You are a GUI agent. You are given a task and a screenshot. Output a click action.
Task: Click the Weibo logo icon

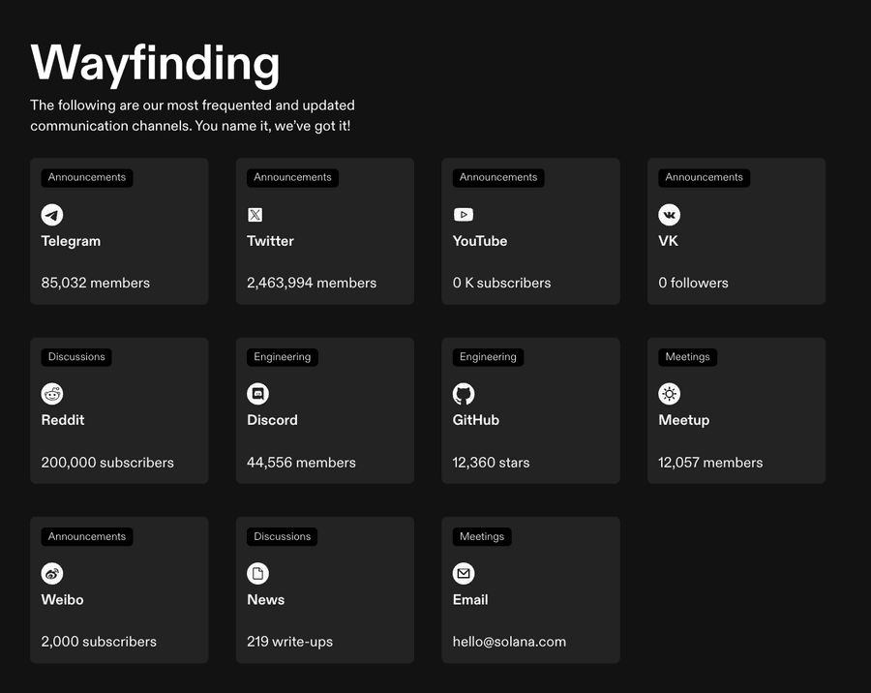[52, 574]
